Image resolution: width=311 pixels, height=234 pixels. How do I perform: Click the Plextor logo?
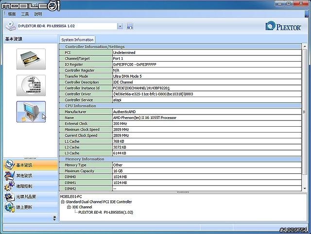click(283, 26)
